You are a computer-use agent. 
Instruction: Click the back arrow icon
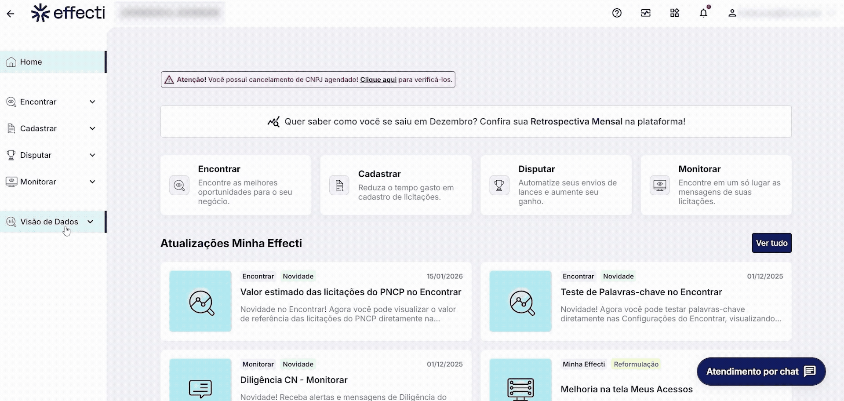coord(11,14)
